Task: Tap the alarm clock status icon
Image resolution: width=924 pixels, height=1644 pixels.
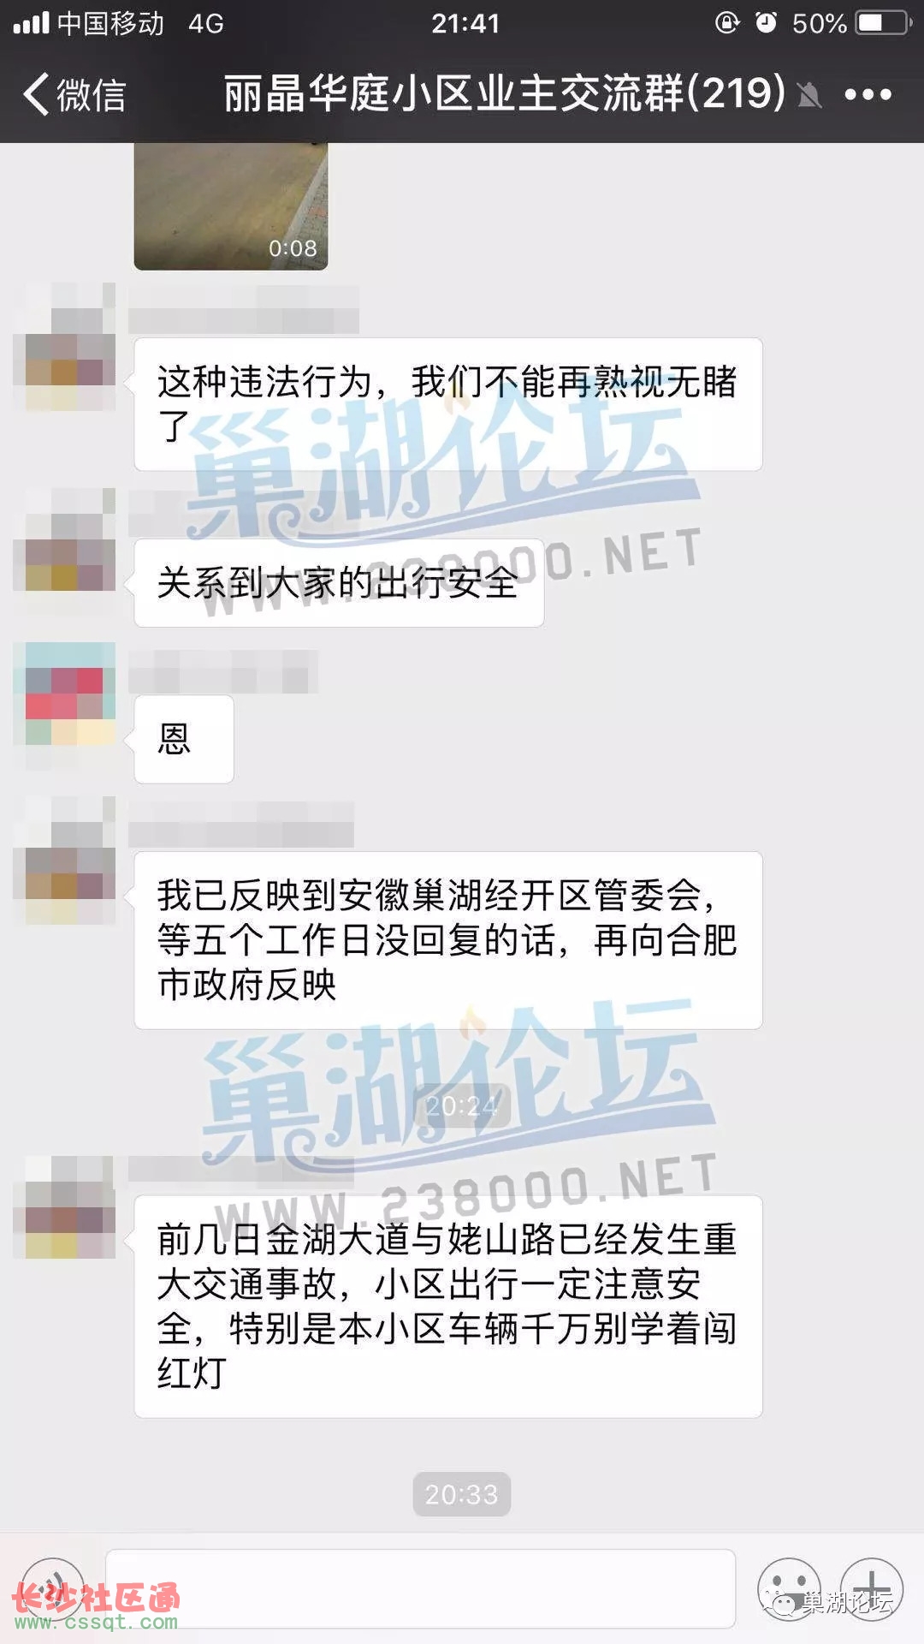Action: point(767,22)
